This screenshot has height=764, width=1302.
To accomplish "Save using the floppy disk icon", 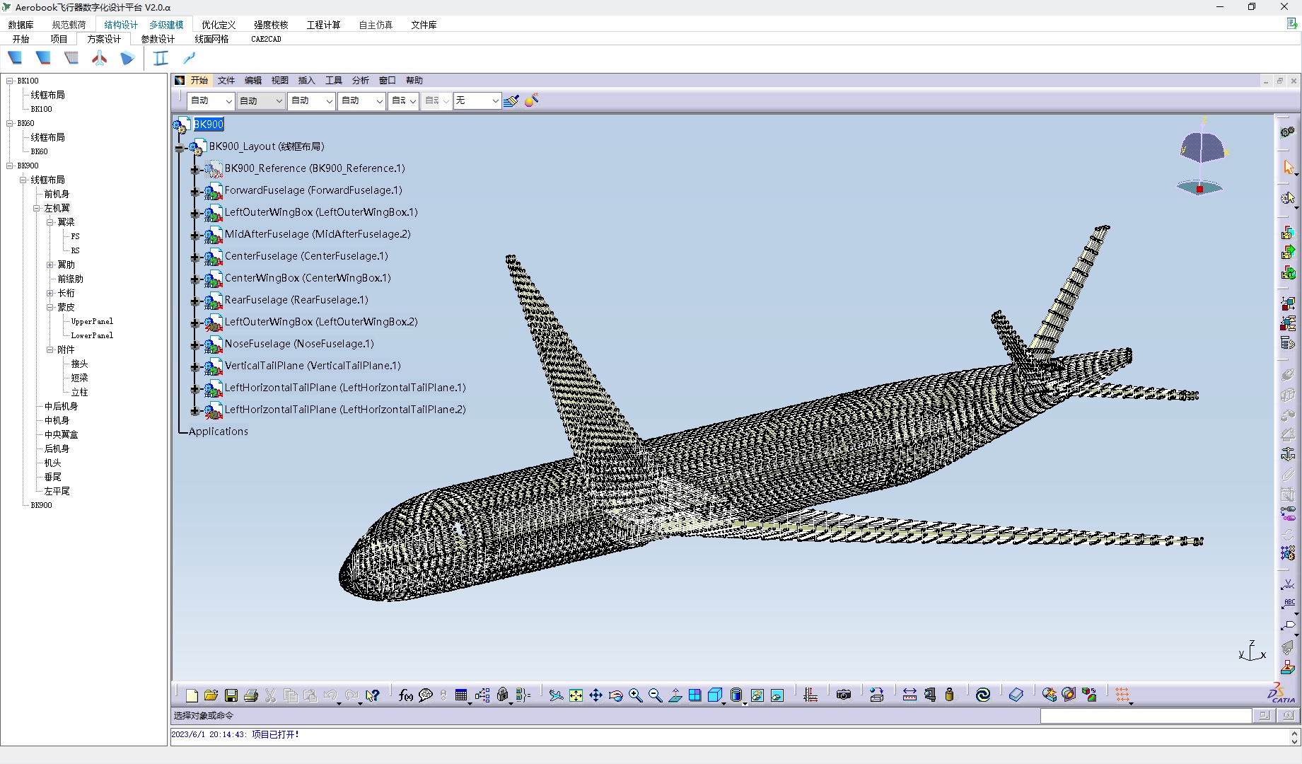I will click(231, 695).
